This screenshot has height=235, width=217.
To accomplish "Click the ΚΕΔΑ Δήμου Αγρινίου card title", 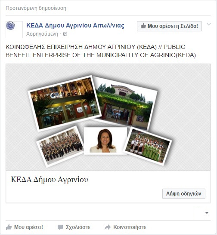I will 50,180.
